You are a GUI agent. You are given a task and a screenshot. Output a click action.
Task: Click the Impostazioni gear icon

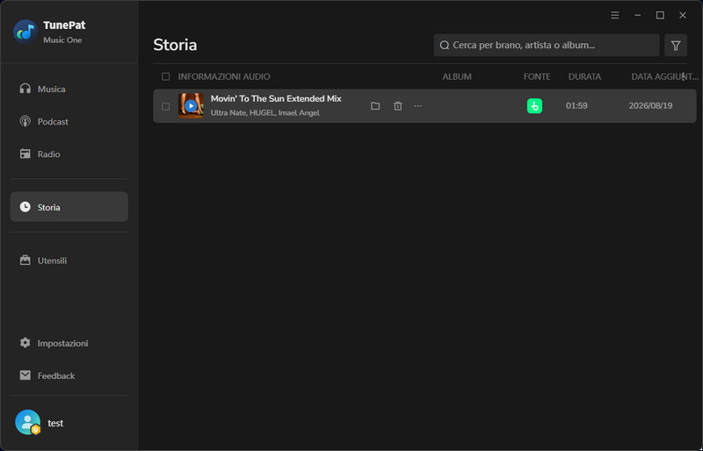25,342
